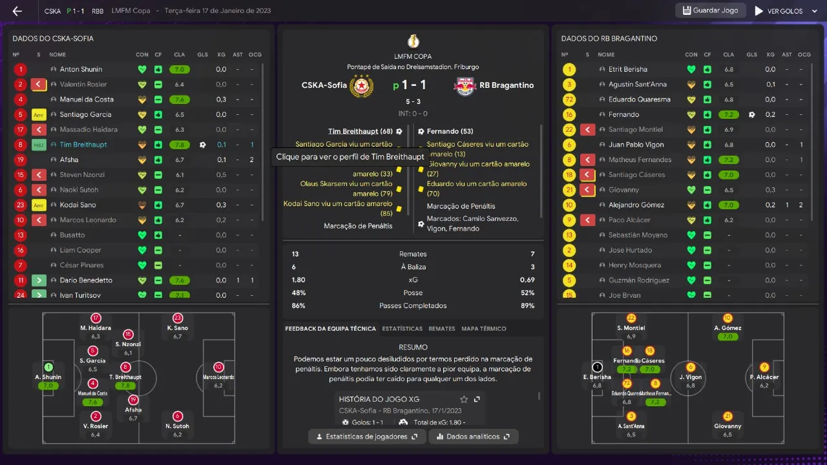Click the LMFM Copa trophy icon

click(413, 41)
